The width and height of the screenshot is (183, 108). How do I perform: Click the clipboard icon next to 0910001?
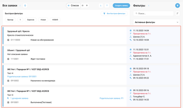click(8, 102)
